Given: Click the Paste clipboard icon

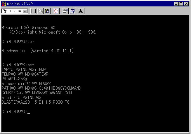Looking at the screenshot, I should [47, 11].
